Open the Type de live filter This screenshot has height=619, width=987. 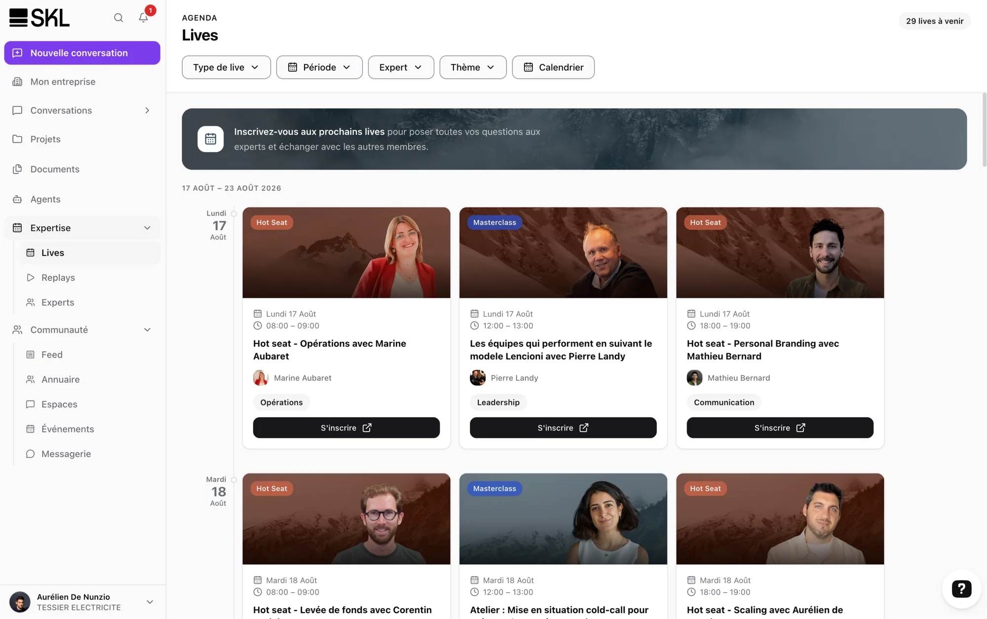(x=226, y=67)
